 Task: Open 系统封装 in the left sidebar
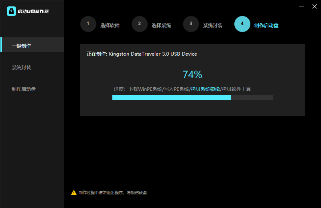point(21,68)
